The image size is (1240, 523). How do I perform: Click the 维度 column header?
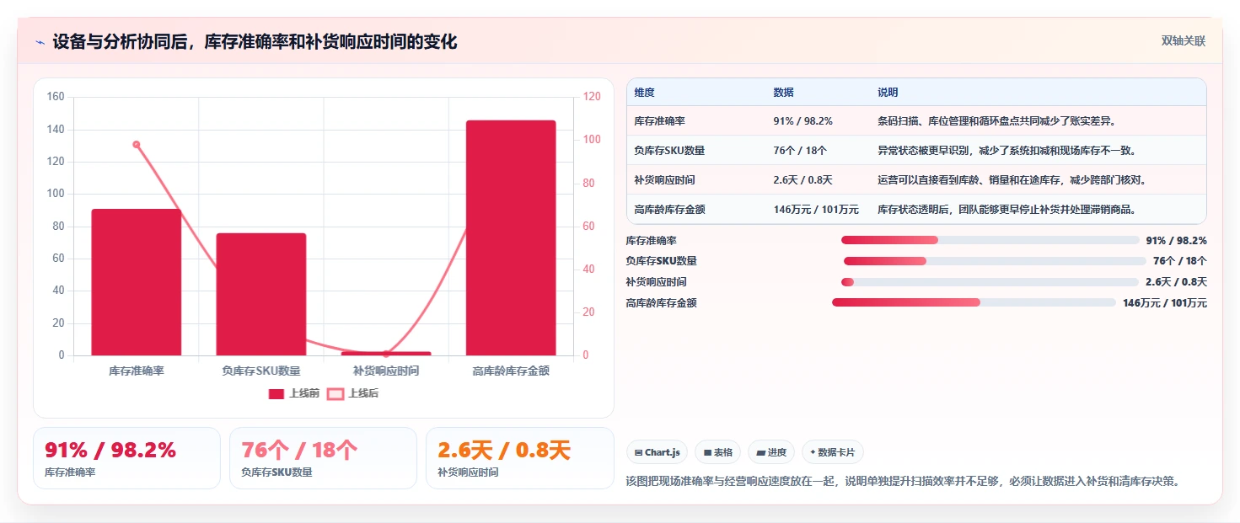pos(645,93)
